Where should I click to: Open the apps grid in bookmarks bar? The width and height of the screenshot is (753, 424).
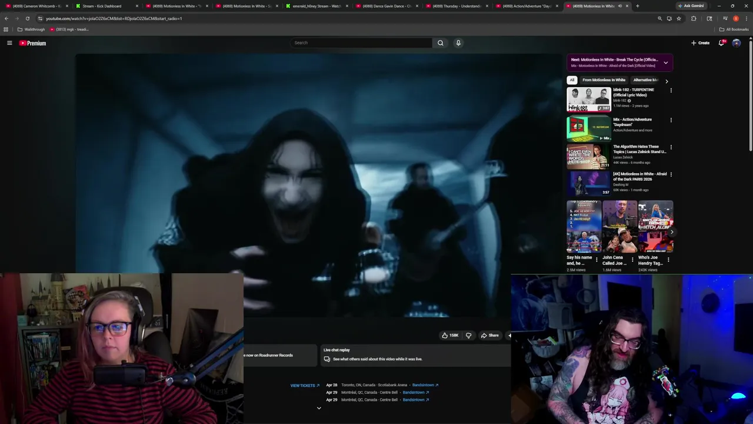tap(6, 29)
